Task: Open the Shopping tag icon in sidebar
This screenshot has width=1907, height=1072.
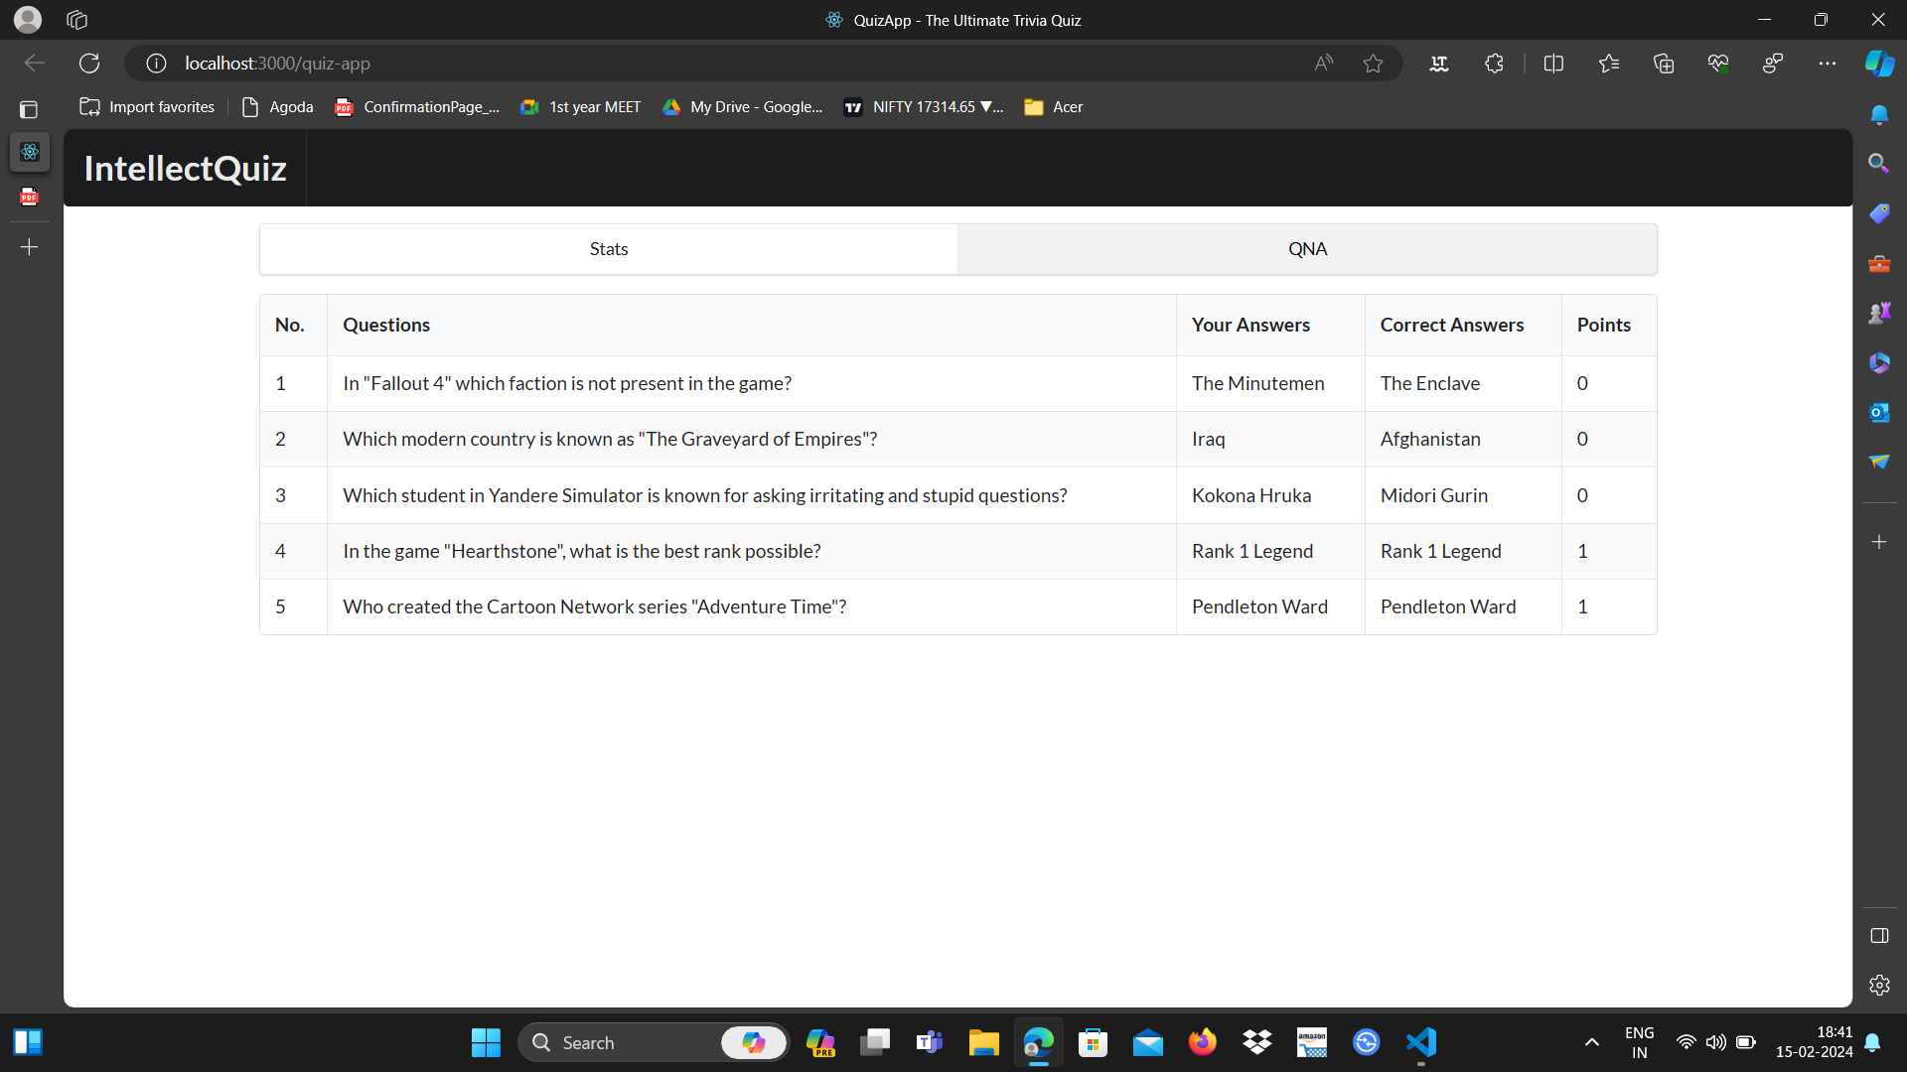Action: 1879,212
